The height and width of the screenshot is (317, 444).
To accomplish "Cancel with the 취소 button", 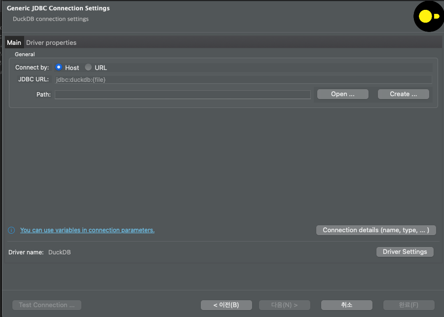I will (347, 305).
